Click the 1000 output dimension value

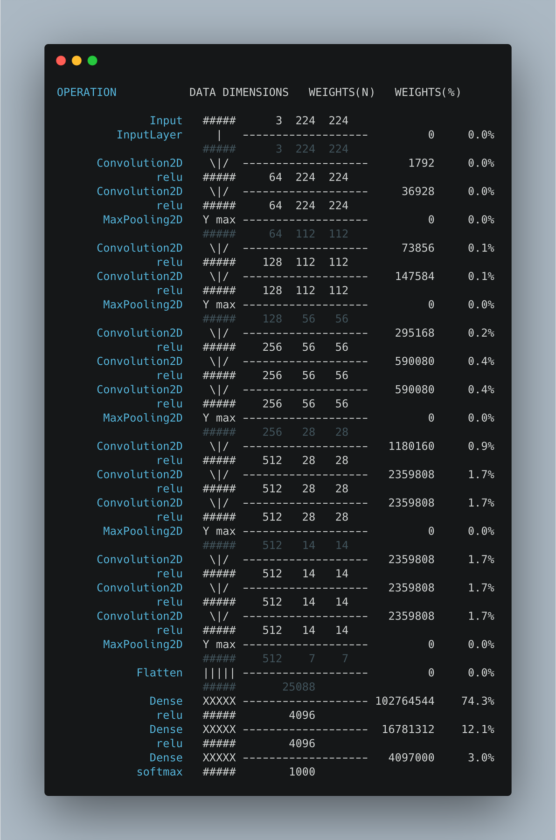coord(302,772)
